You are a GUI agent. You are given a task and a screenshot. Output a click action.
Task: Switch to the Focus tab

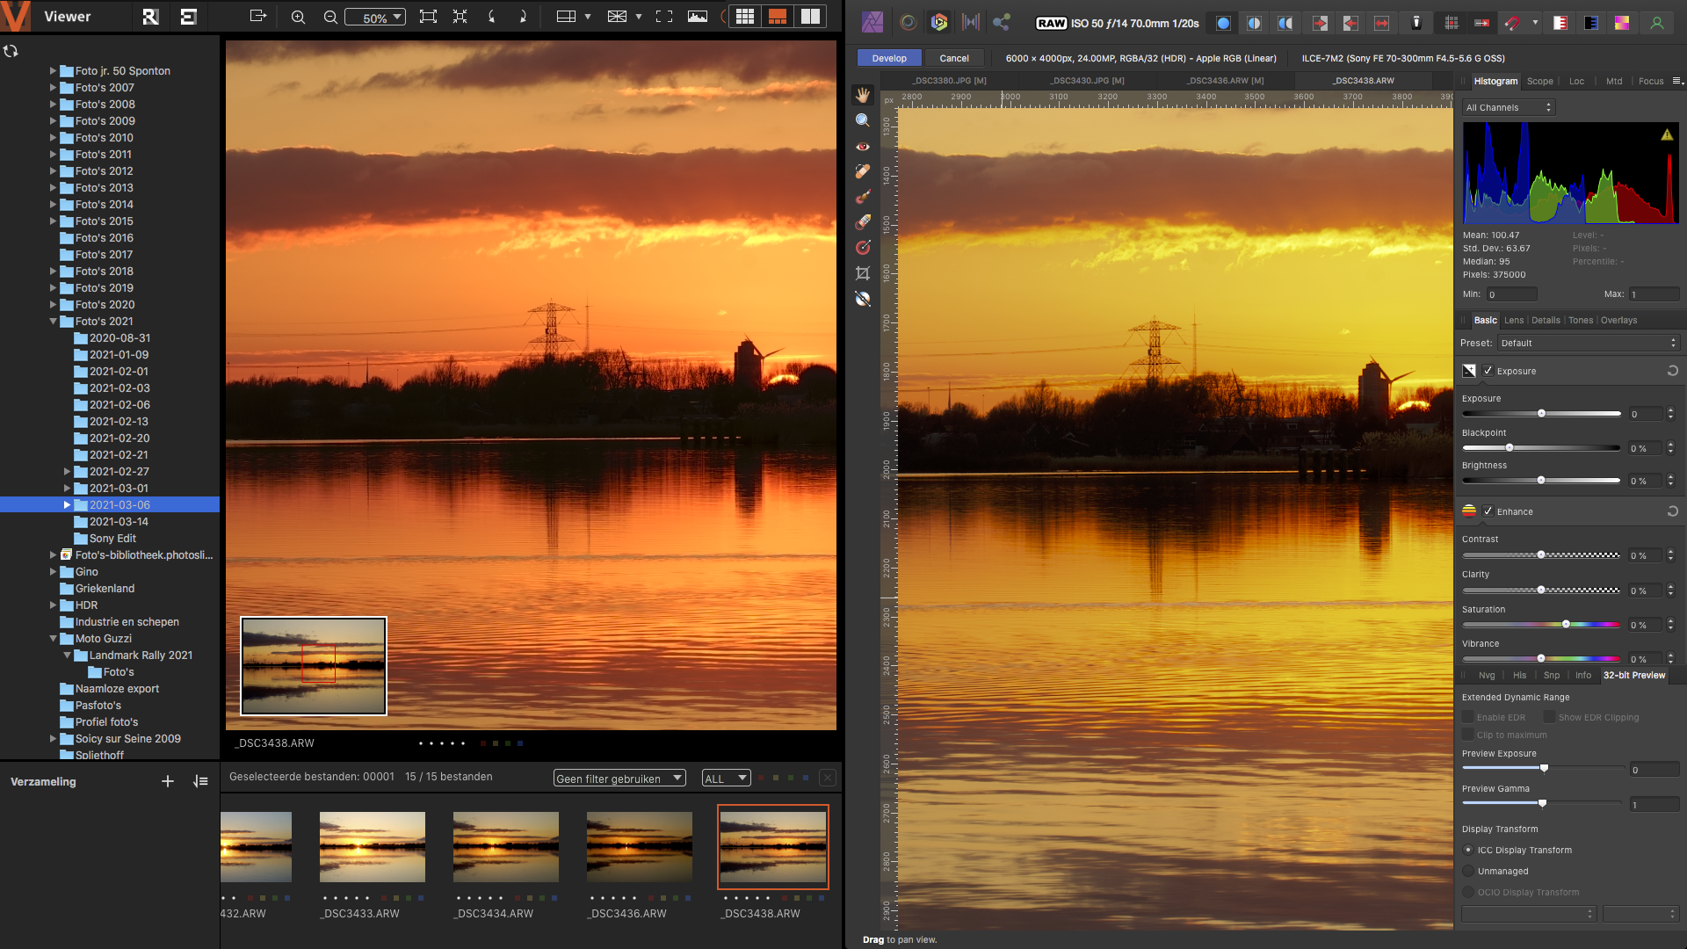coord(1651,81)
